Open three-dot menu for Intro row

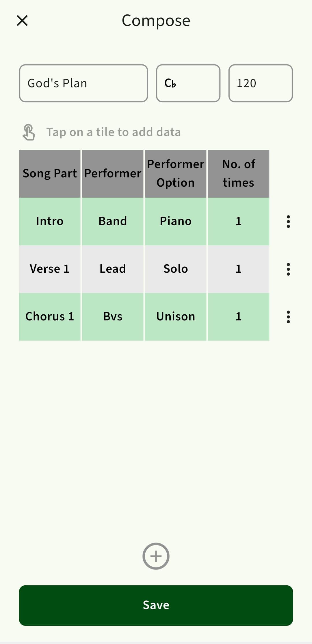click(x=288, y=222)
